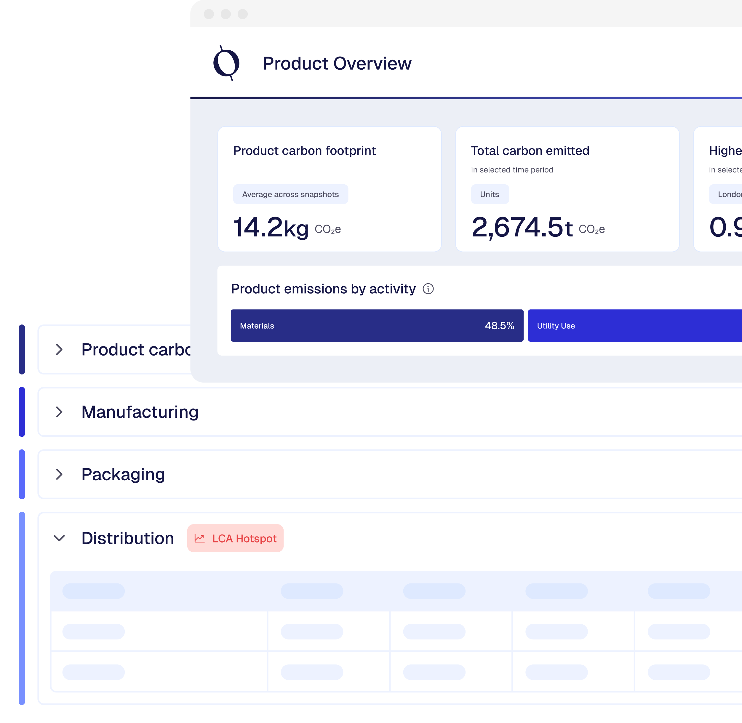Select the Materials 48.5% bar segment
The height and width of the screenshot is (723, 742).
coord(377,326)
